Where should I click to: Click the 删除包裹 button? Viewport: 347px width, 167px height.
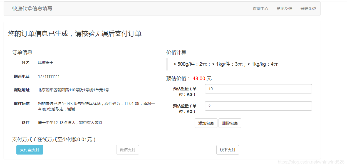[x=230, y=123]
